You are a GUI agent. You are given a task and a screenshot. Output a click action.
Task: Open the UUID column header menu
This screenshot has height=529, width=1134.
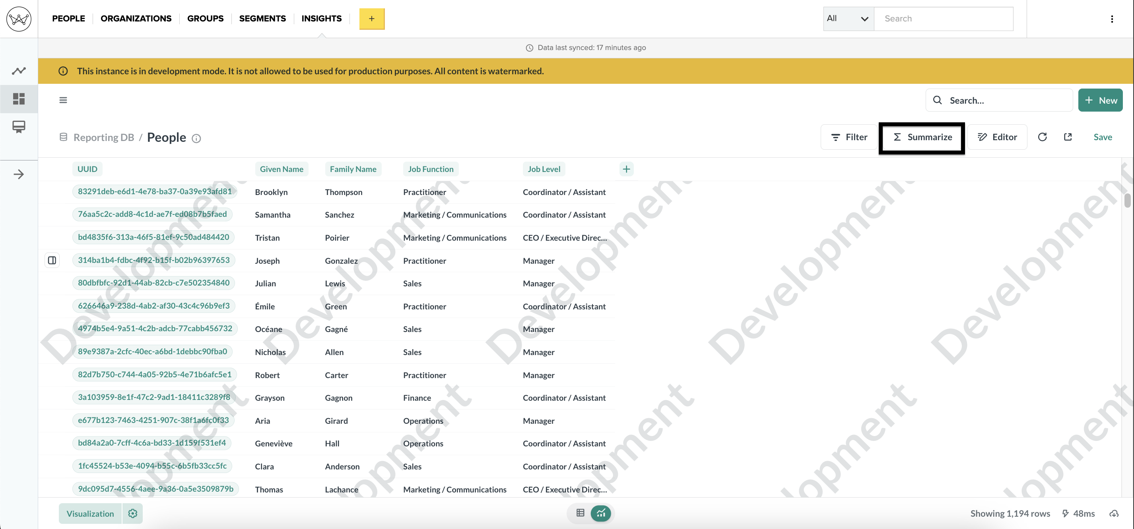click(x=87, y=169)
